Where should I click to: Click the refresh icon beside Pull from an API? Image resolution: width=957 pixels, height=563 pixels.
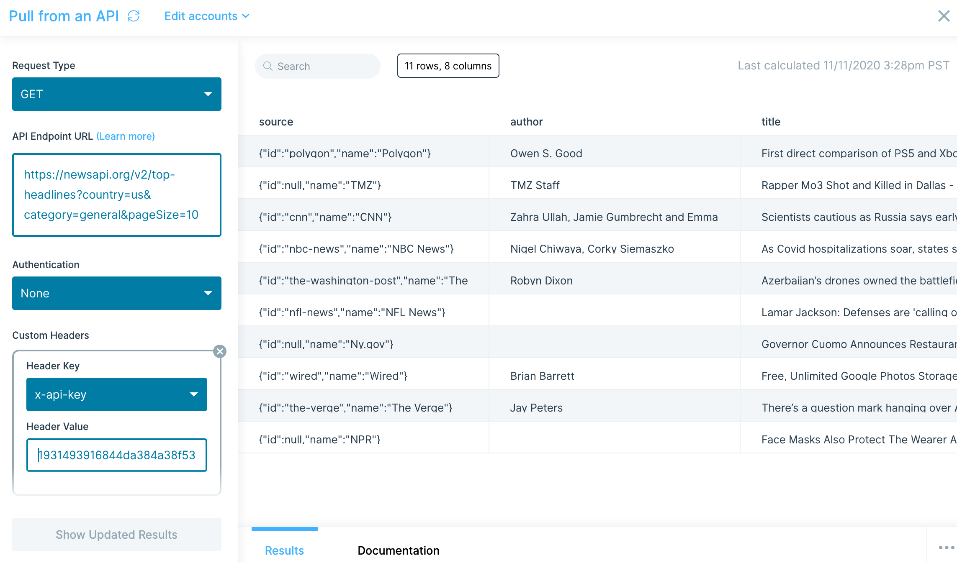click(134, 16)
